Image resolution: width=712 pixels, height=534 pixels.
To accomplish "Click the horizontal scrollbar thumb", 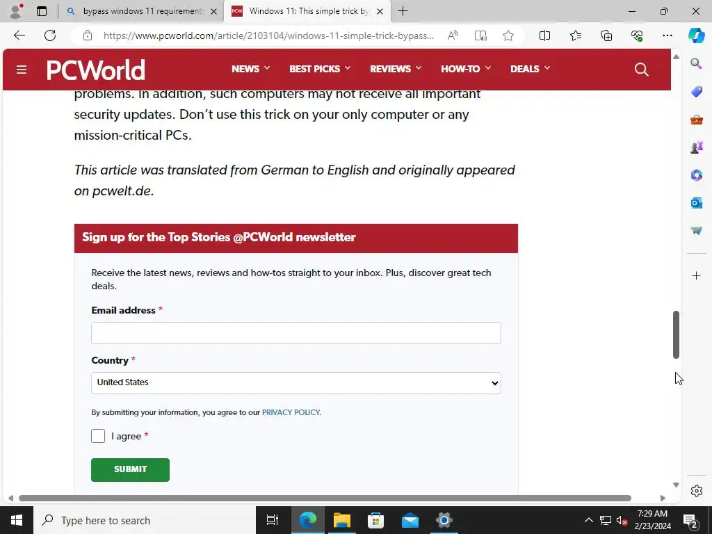I will (x=325, y=498).
